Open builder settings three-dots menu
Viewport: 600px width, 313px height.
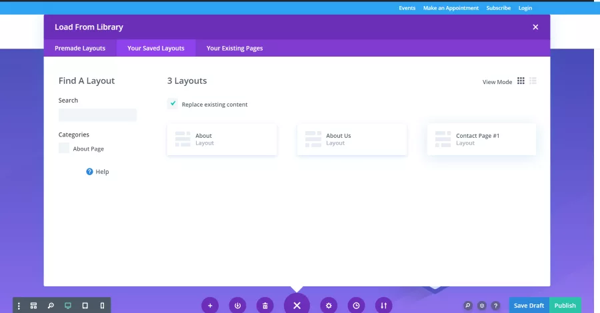pyautogui.click(x=19, y=306)
